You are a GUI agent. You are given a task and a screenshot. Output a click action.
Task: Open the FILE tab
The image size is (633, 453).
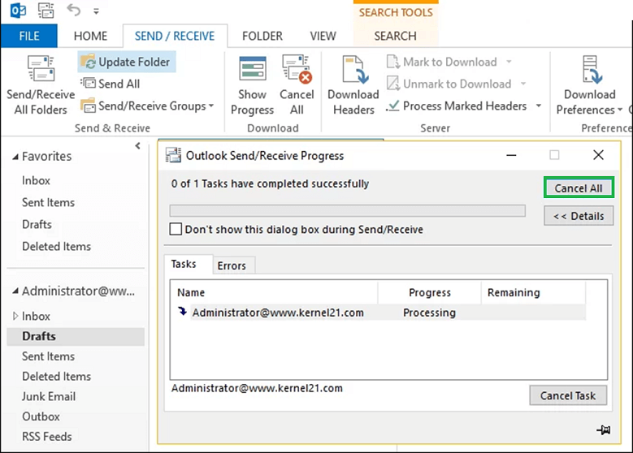coord(29,36)
